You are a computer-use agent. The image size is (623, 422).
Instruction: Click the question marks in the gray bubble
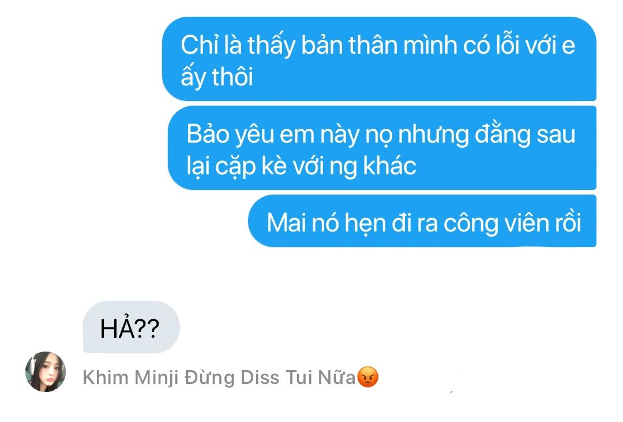(x=146, y=328)
